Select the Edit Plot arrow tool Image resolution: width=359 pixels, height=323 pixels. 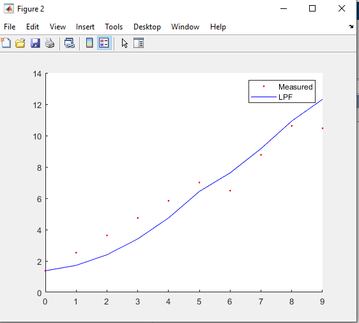click(x=125, y=43)
